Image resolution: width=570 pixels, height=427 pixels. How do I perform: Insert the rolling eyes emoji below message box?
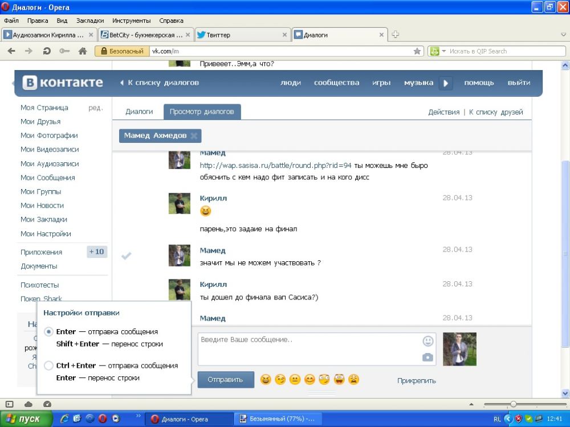[324, 380]
